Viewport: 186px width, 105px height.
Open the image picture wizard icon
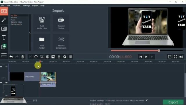pyautogui.click(x=53, y=57)
